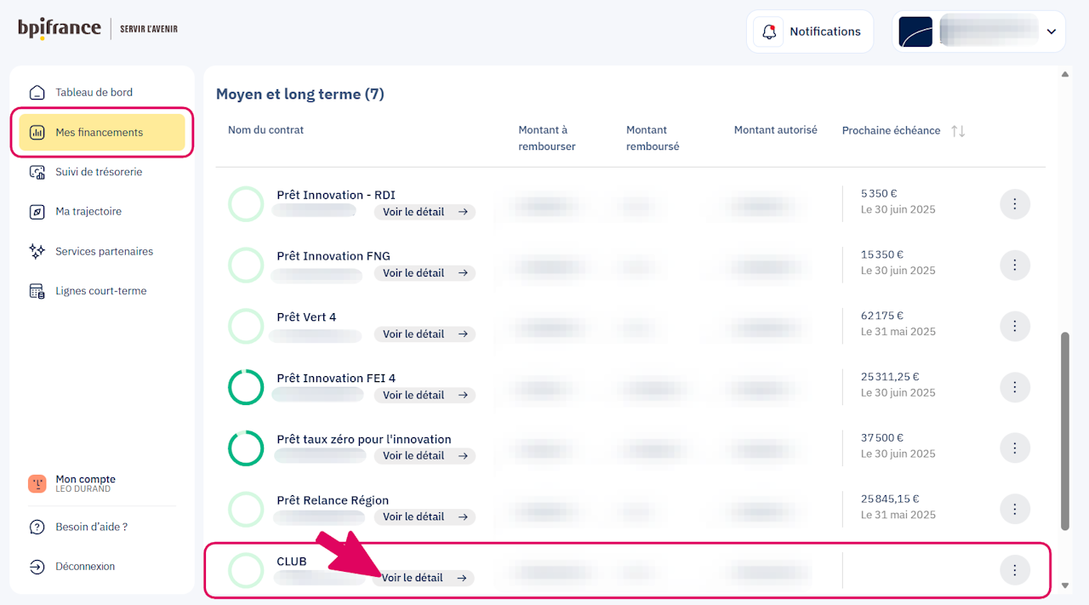Click the Ma trajectoire sidebar icon

click(x=37, y=212)
